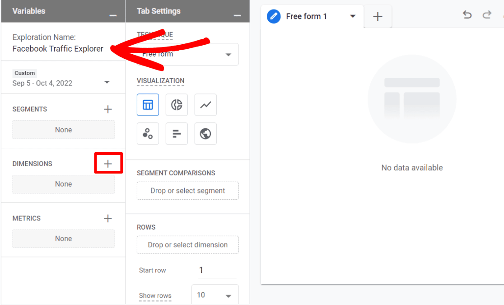Add a segment using the plus button
Image resolution: width=504 pixels, height=305 pixels.
coord(108,109)
